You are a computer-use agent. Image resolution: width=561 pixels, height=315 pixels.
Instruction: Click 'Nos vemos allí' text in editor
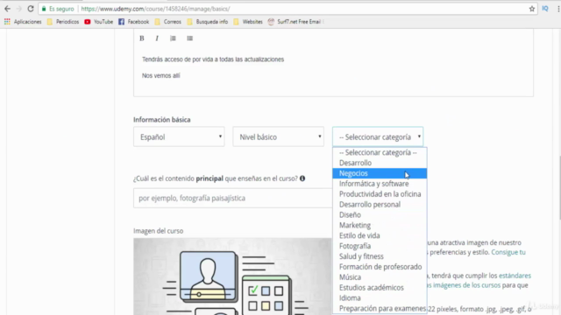click(x=161, y=75)
